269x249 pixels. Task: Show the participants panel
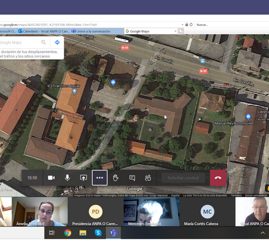(148, 178)
